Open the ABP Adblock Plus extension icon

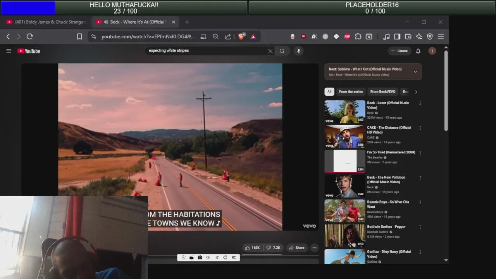click(347, 36)
